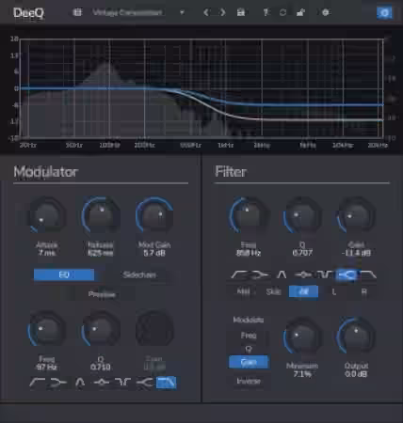This screenshot has height=423, width=403.
Task: Go to the next preset arrow
Action: click(x=222, y=12)
